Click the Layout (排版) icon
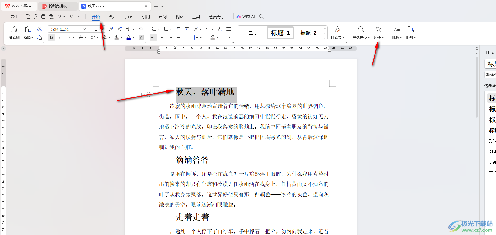 (397, 29)
